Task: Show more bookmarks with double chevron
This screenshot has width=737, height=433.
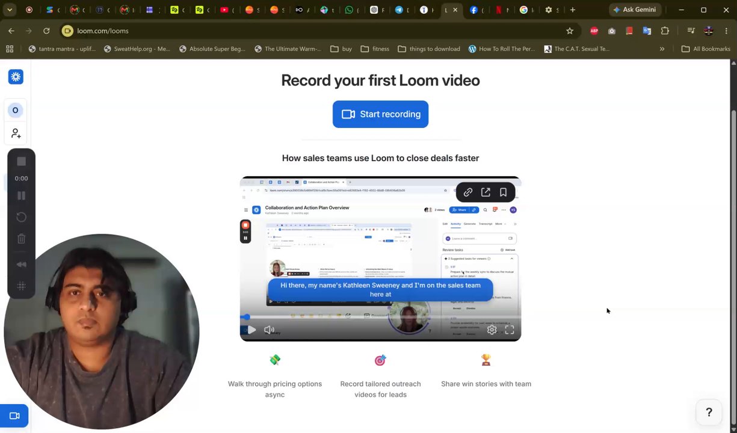Action: [662, 49]
